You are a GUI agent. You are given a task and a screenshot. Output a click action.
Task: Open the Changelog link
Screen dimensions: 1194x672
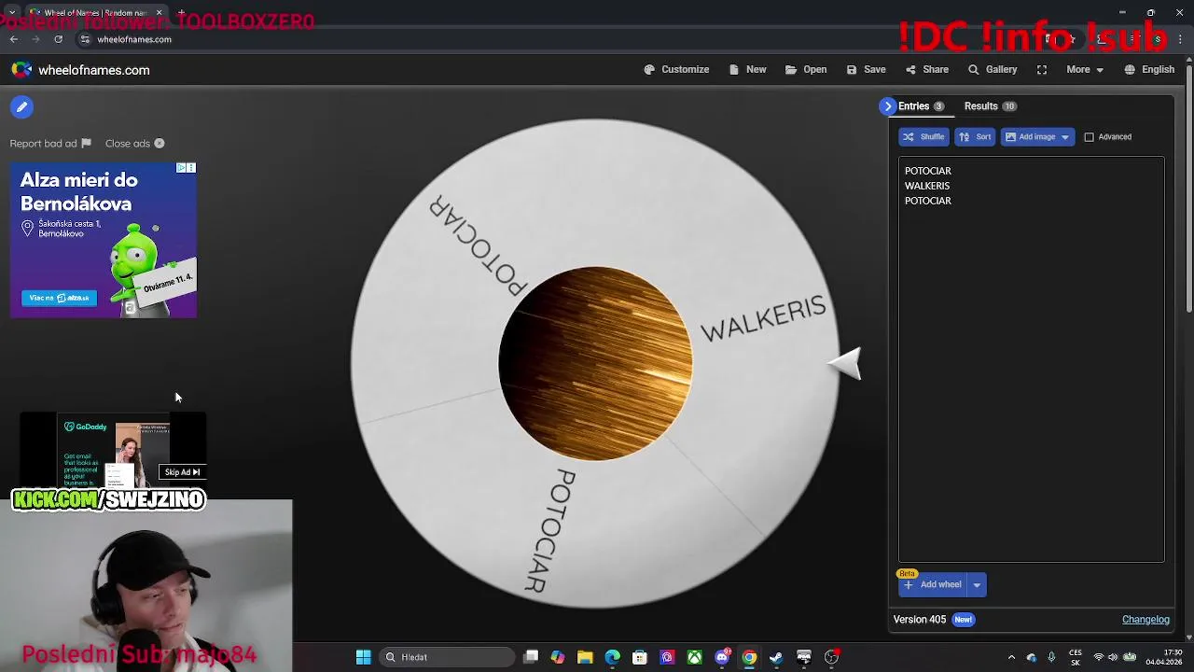tap(1145, 620)
